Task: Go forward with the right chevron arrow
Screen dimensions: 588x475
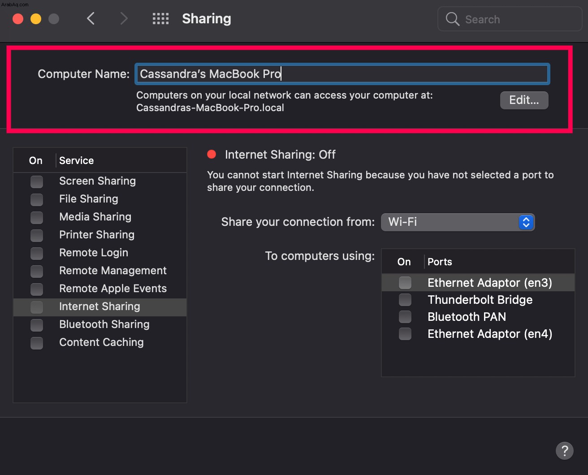Action: tap(124, 19)
